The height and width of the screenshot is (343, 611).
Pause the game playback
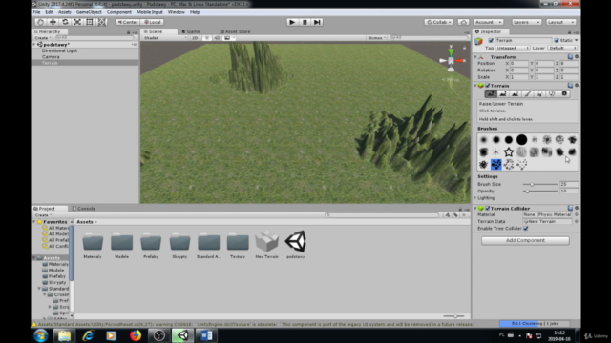point(305,22)
